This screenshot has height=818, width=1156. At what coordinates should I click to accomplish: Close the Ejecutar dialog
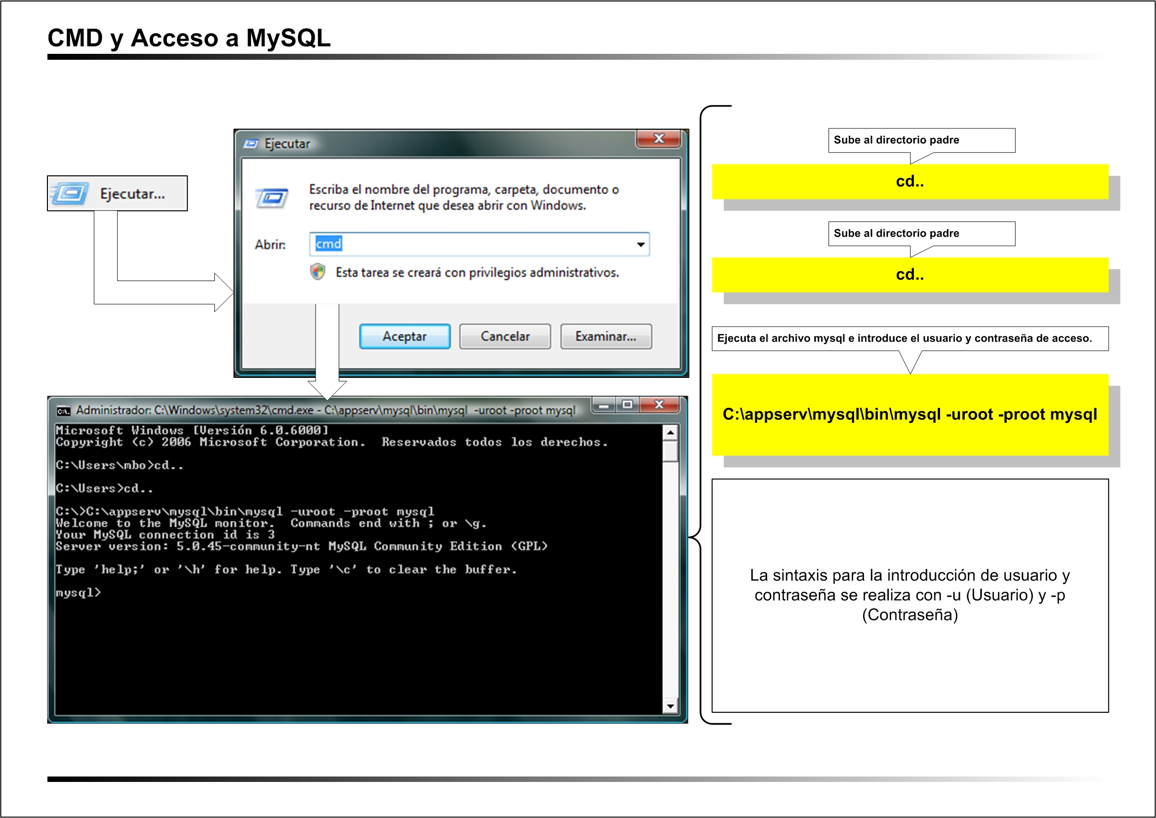click(659, 138)
